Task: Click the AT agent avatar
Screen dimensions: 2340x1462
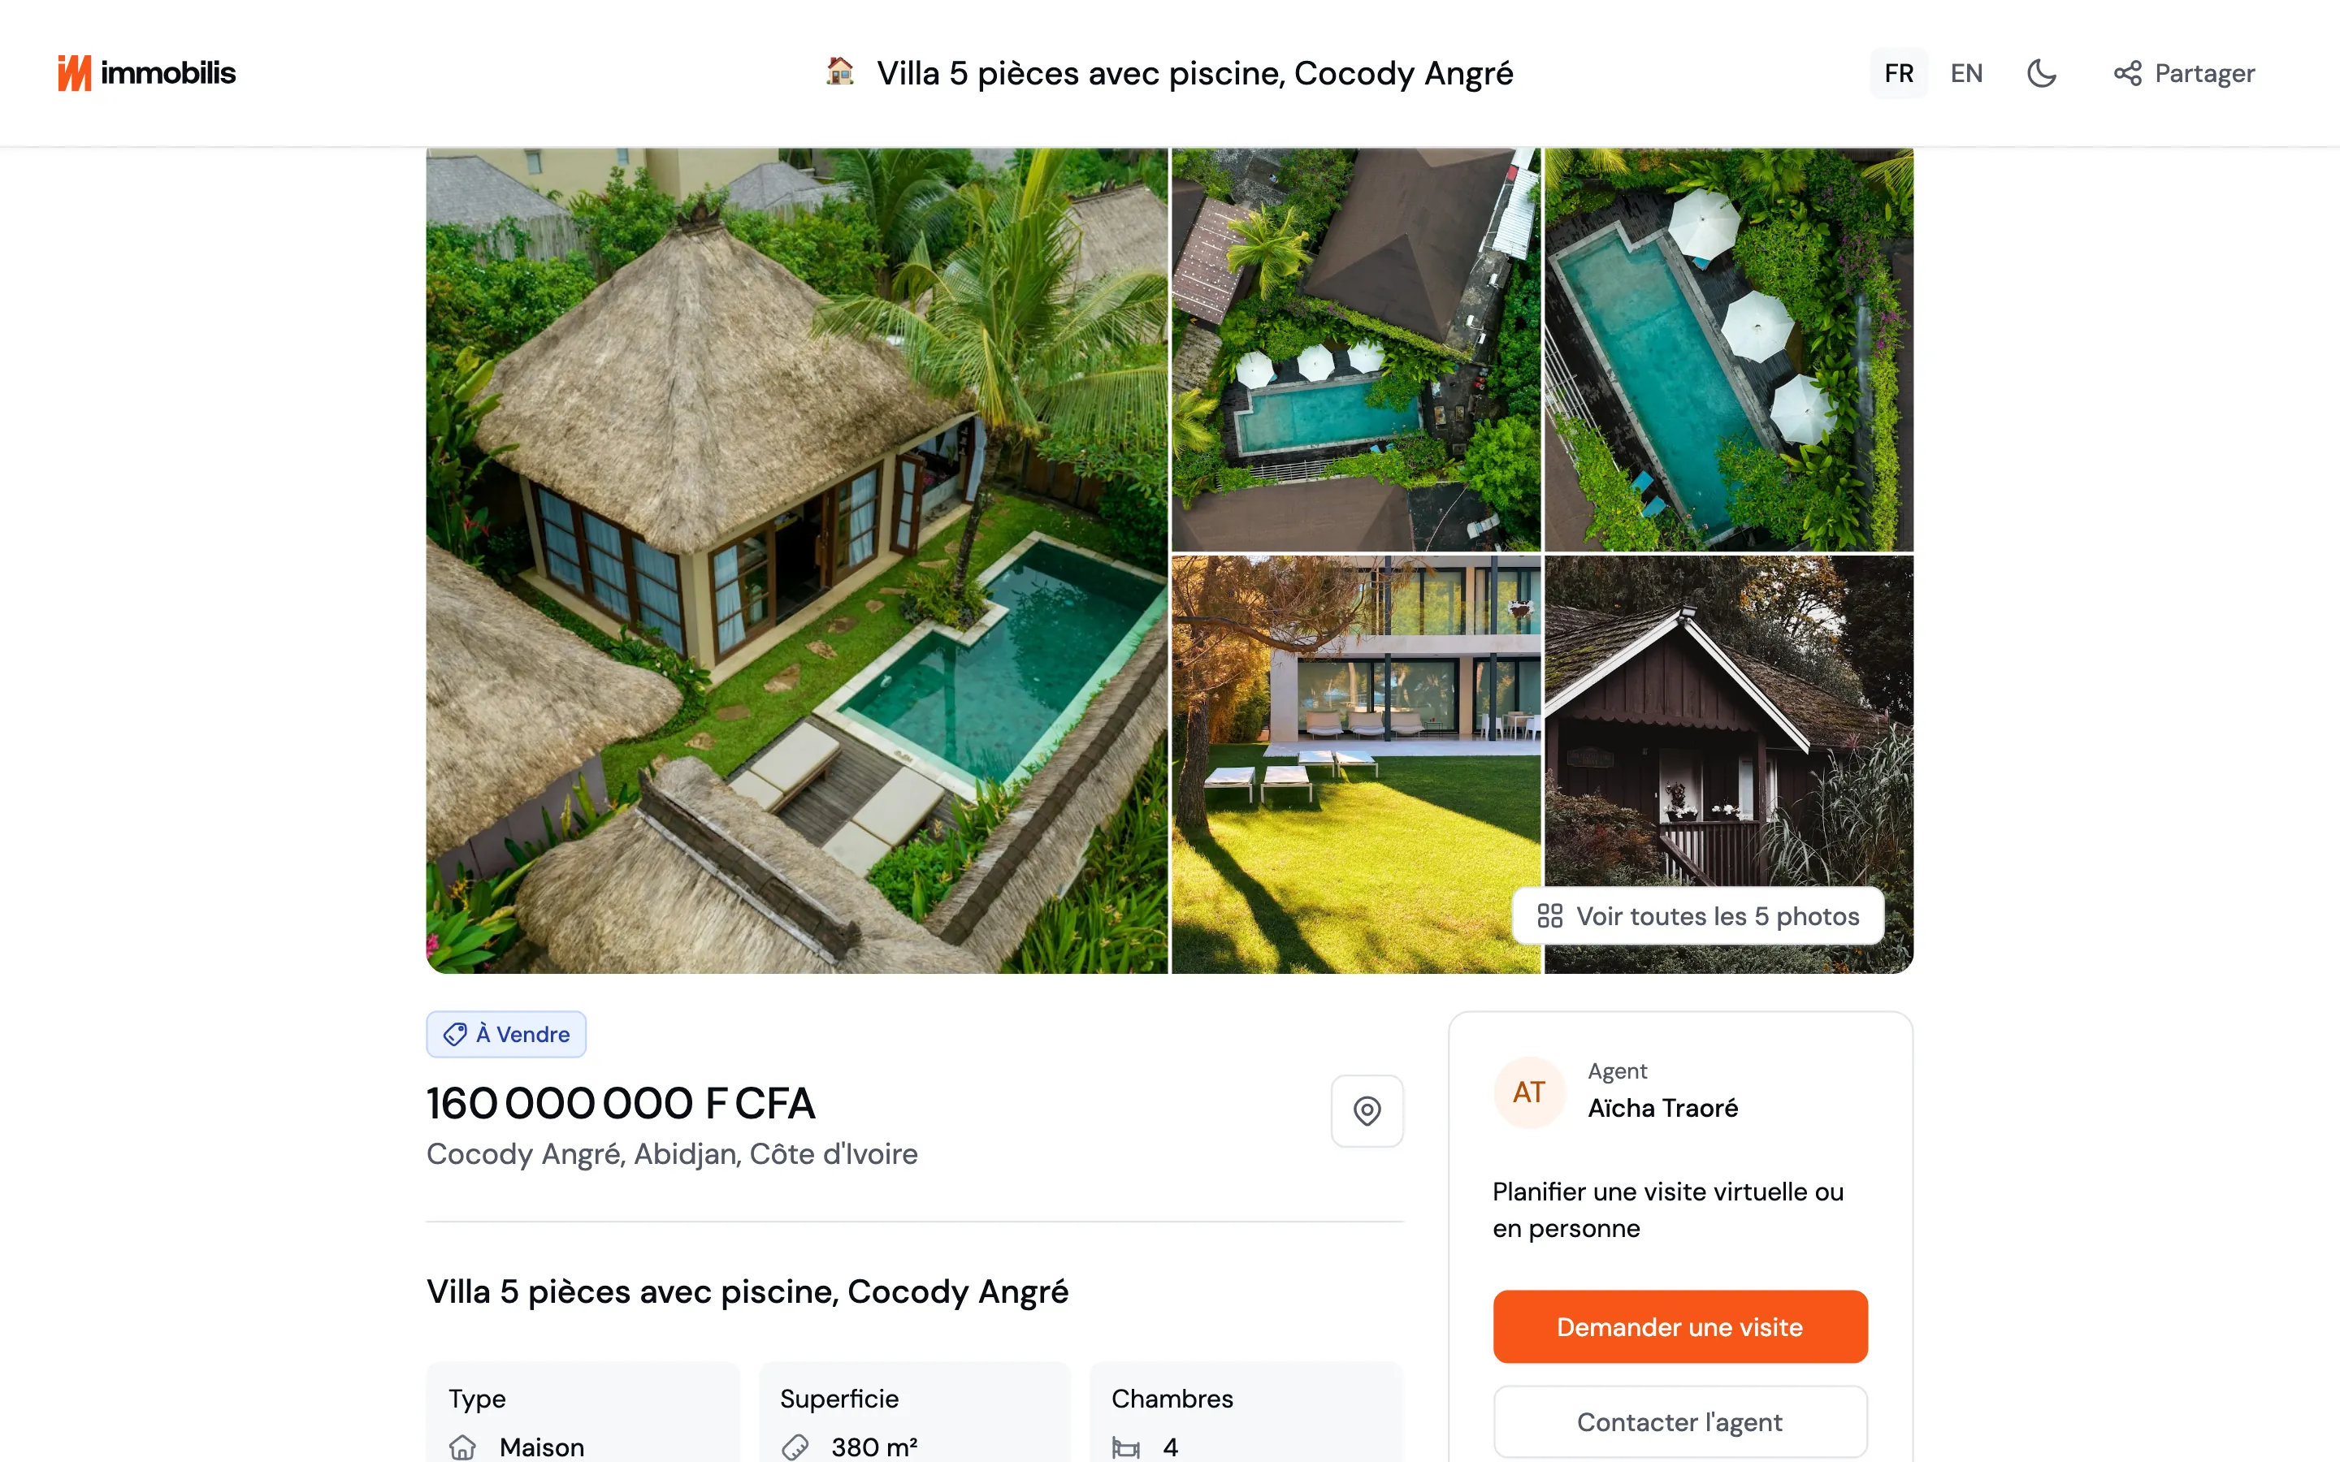Action: pyautogui.click(x=1529, y=1092)
